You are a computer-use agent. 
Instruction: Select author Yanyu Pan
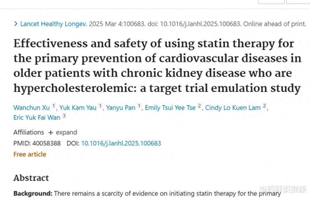(x=121, y=108)
